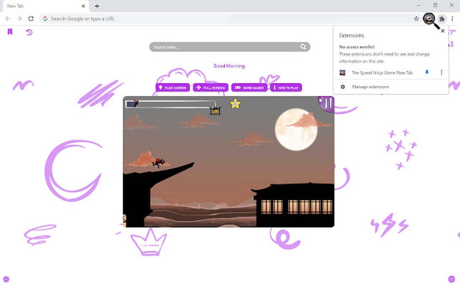Open the apps grid bottom right
Viewport: 460px width, 287px height.
451,279
